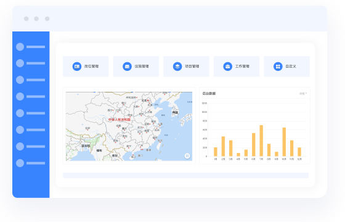345x222 pixels.
Task: Click the red 中华人民共和国 label on map
Action: [x=120, y=120]
